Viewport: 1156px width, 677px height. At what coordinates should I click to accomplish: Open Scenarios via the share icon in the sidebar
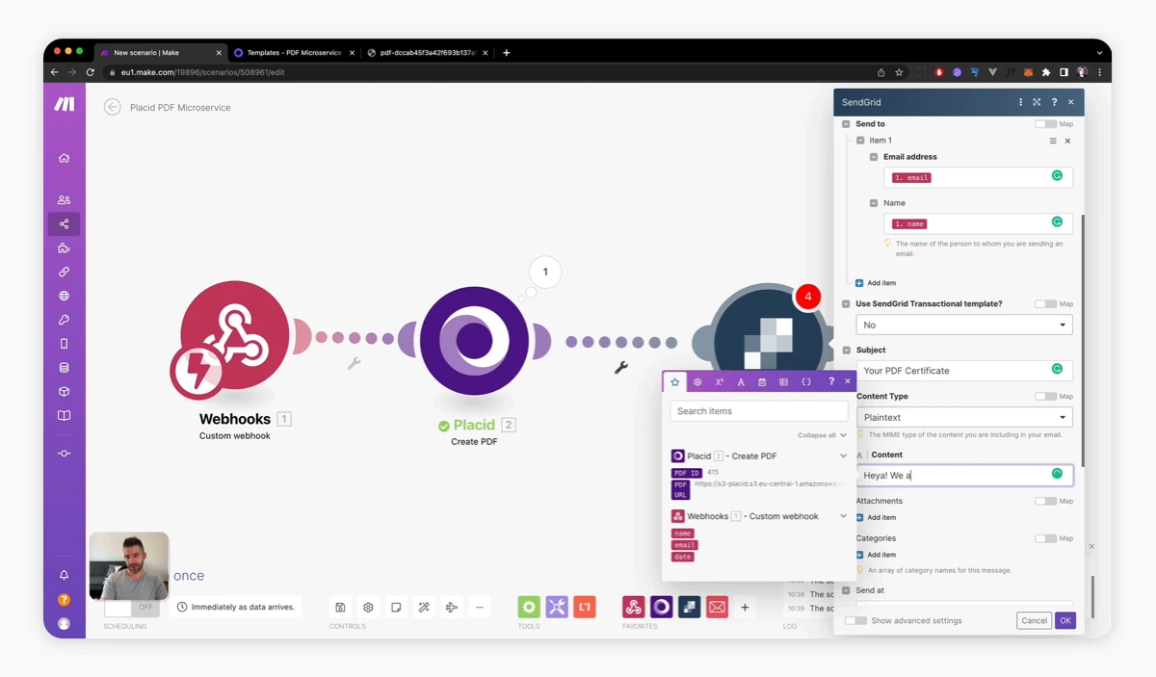tap(64, 224)
